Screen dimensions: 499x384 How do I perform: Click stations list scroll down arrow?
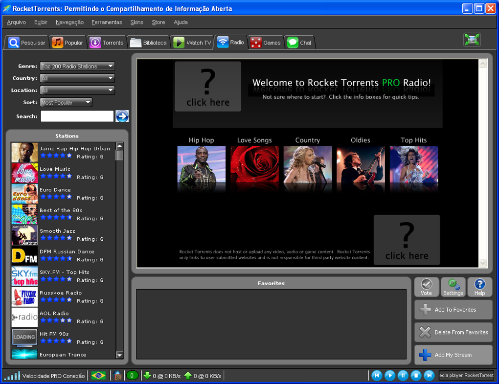tap(120, 355)
